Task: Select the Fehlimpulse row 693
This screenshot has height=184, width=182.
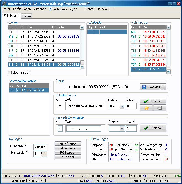Action: [148, 32]
